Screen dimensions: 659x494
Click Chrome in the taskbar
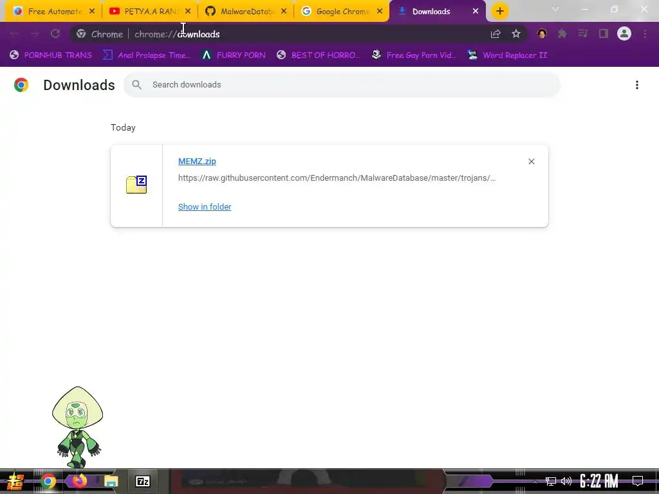[48, 481]
